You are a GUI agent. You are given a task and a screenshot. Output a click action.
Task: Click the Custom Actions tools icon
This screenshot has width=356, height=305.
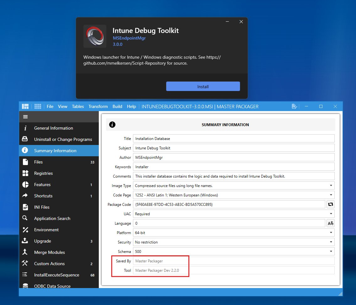25,263
